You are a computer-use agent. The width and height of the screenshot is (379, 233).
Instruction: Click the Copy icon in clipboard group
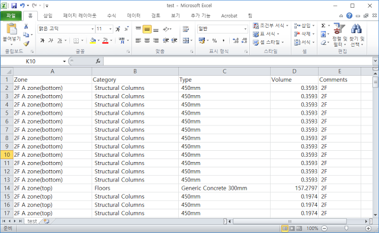[x=26, y=35]
